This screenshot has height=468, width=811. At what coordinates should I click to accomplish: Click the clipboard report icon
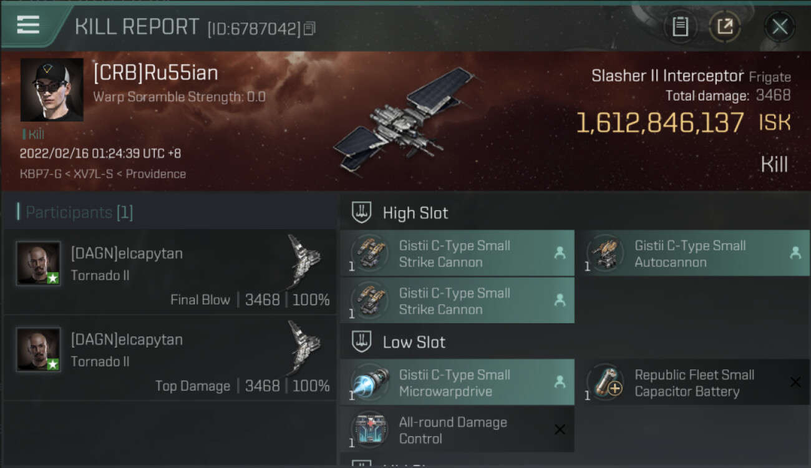(x=680, y=26)
